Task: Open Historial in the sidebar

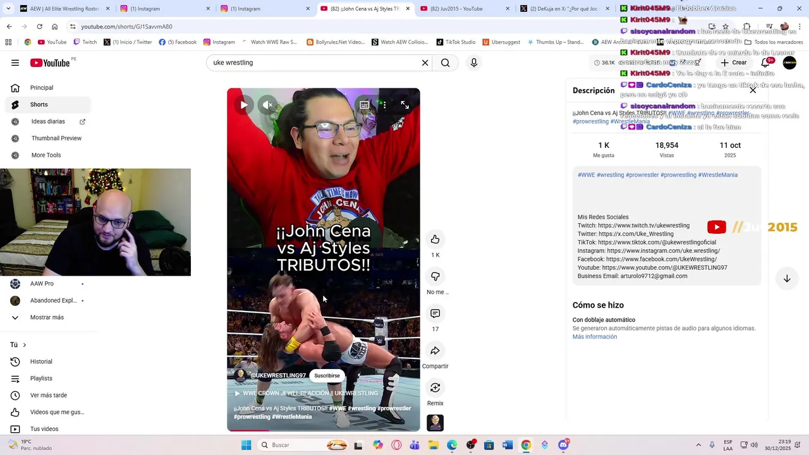Action: [48, 361]
